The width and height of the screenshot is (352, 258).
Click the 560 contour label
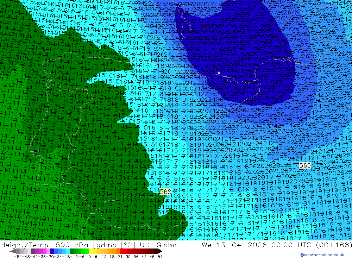click(305, 165)
